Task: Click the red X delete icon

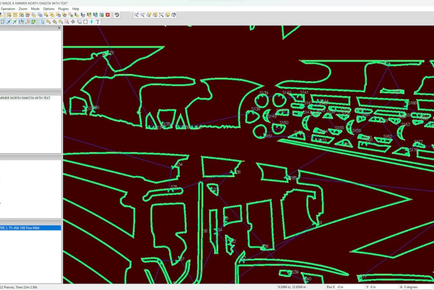Action: [x=108, y=15]
